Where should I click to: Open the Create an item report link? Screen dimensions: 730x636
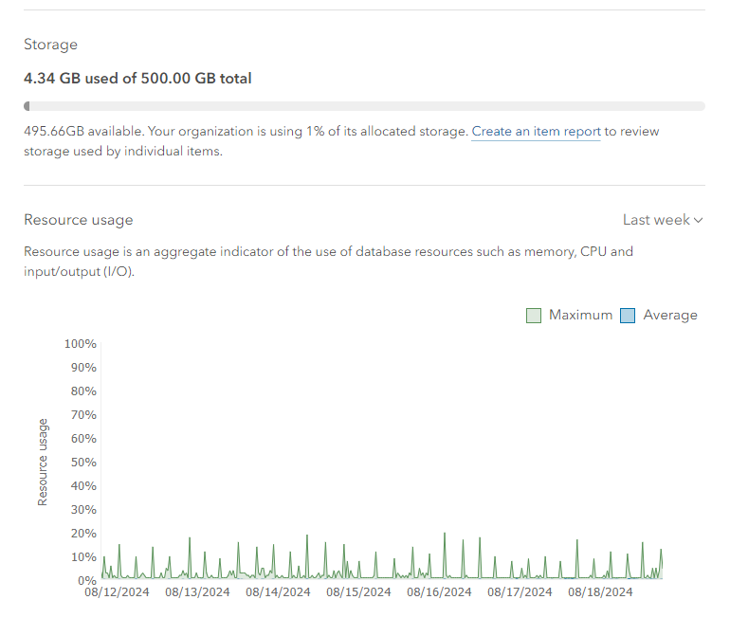pyautogui.click(x=537, y=132)
